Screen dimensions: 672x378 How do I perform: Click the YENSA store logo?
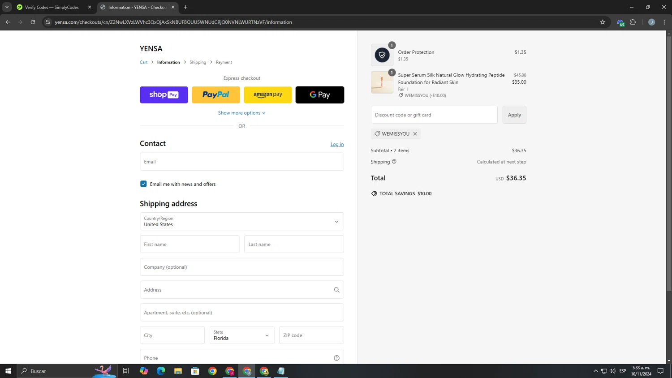click(151, 48)
